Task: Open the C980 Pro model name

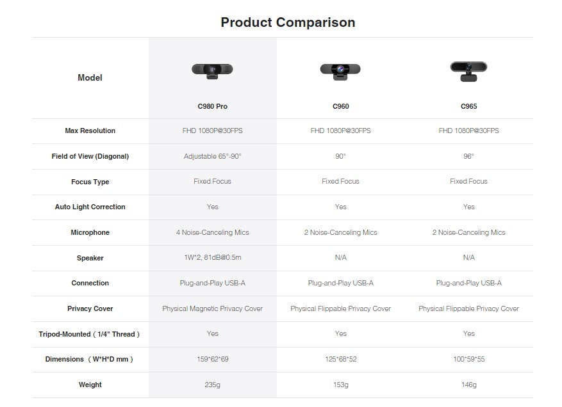Action: coord(213,106)
